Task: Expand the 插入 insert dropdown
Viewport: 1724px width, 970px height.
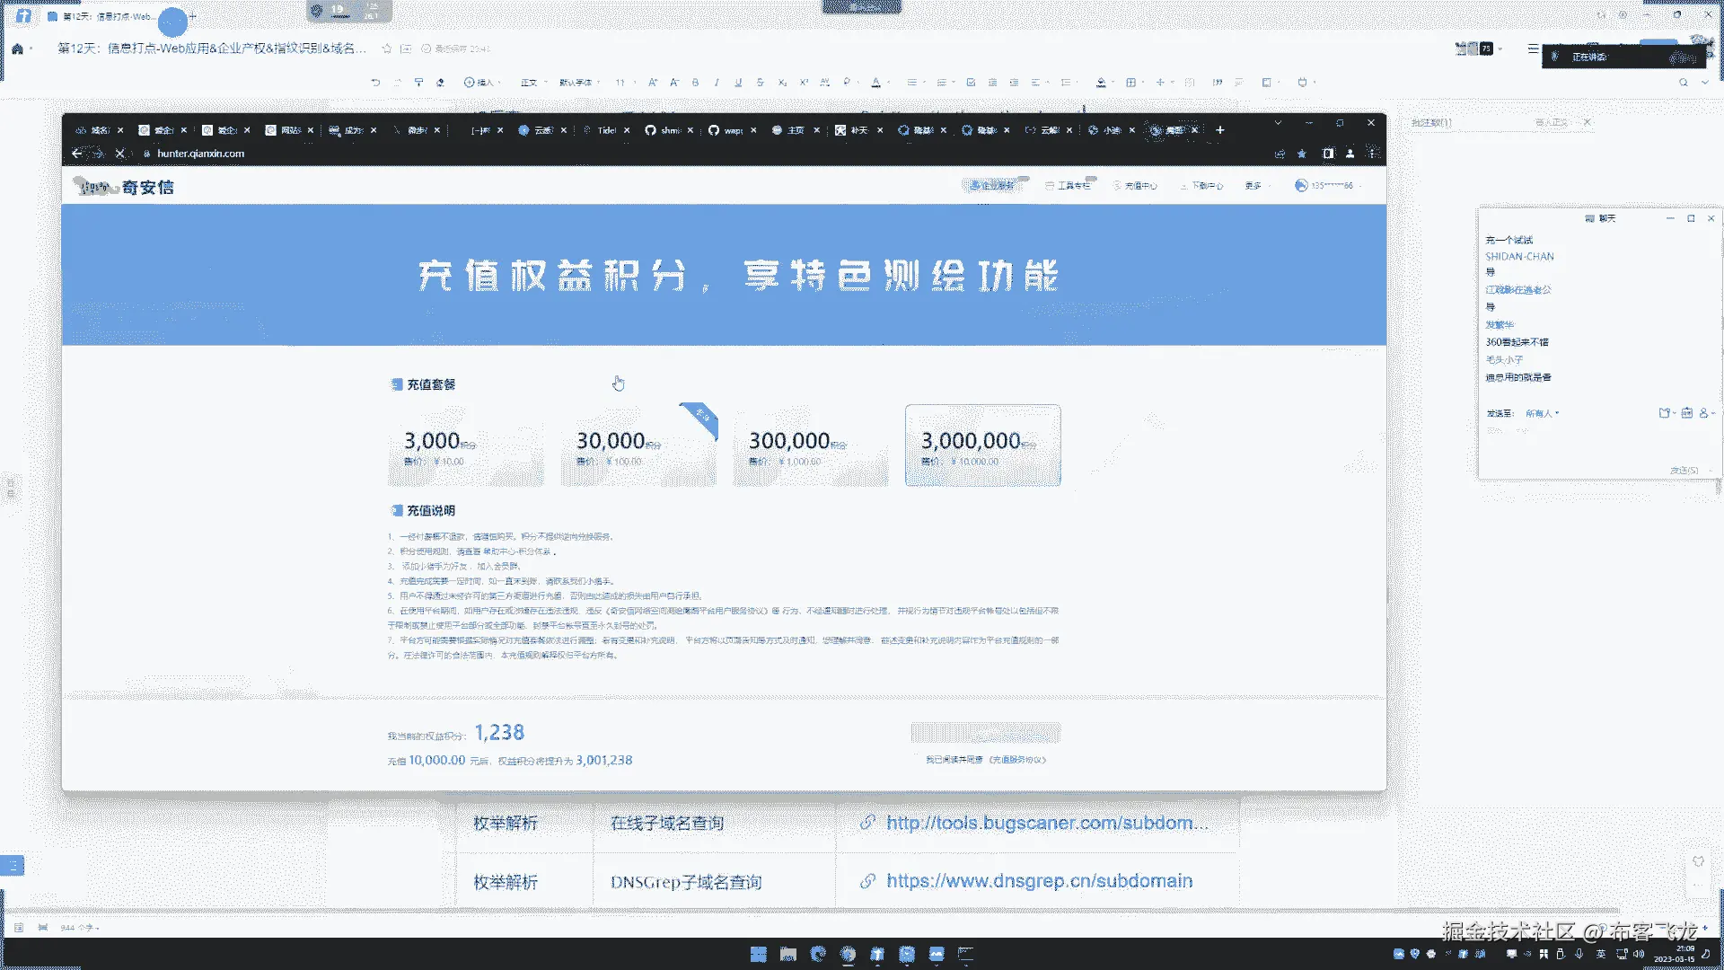Action: pos(483,83)
